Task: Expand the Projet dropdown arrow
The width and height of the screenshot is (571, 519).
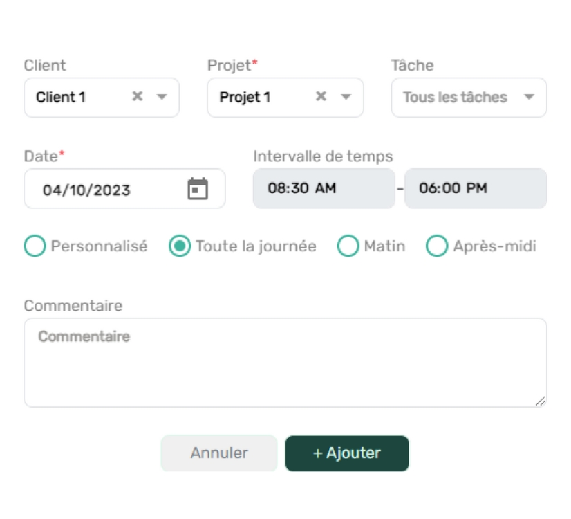Action: (x=346, y=97)
